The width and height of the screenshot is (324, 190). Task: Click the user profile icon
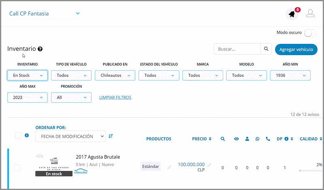[x=310, y=13]
